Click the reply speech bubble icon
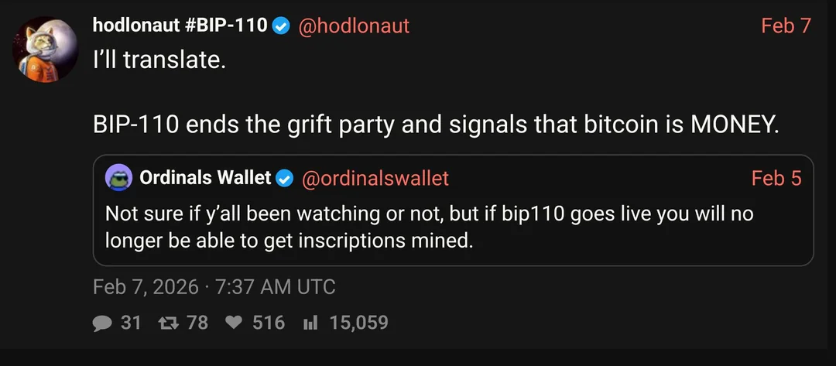The height and width of the screenshot is (366, 836). coord(102,323)
